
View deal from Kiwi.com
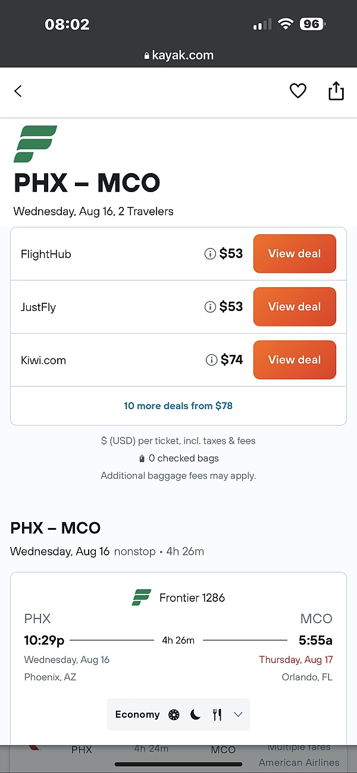[295, 360]
